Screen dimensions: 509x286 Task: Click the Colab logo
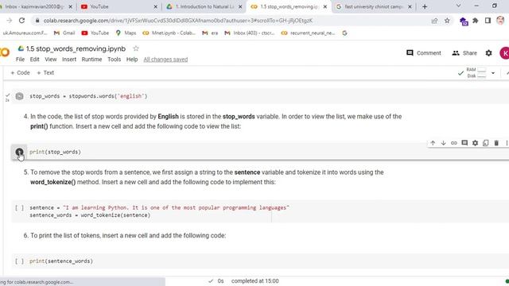pos(5,52)
